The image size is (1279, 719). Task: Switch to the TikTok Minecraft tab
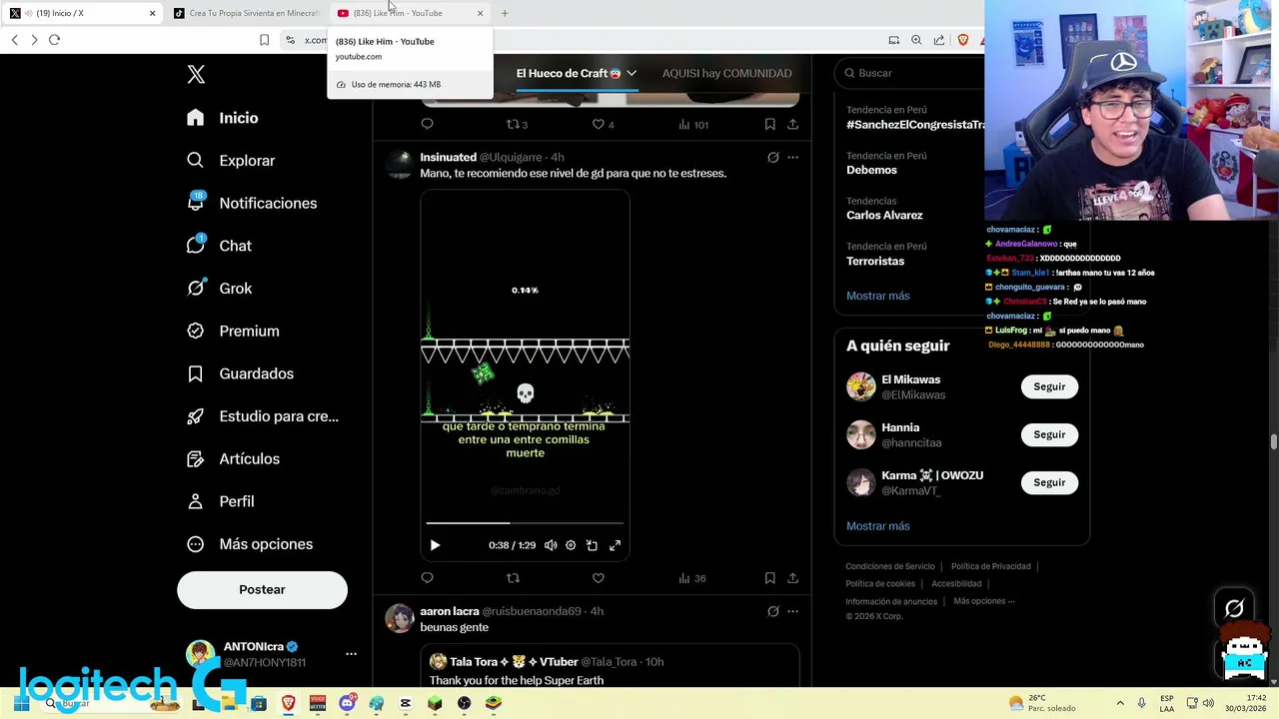tap(247, 13)
